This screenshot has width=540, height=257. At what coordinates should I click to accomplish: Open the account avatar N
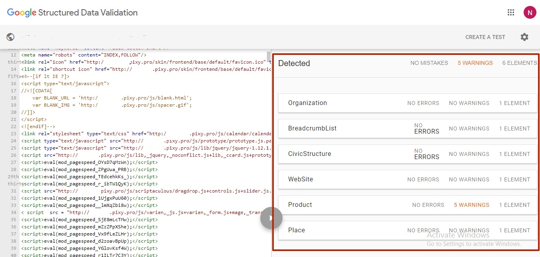tap(530, 12)
